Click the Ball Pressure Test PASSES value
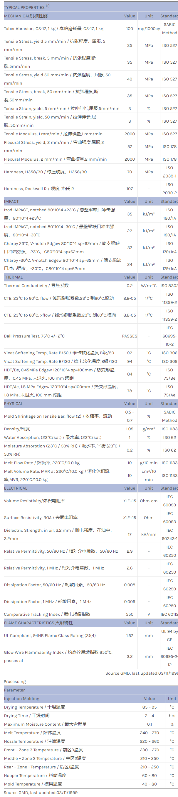178x797 pixels. click(x=130, y=336)
